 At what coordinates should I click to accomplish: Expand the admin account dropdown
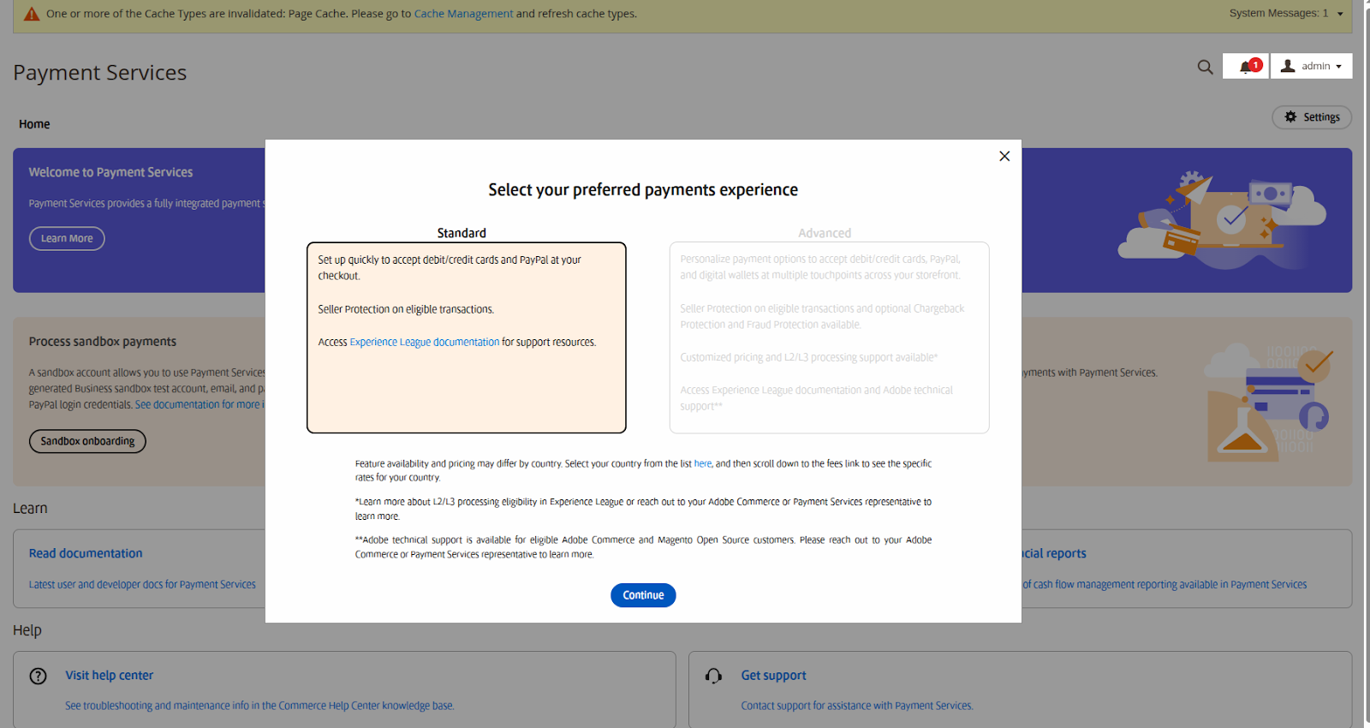click(x=1312, y=66)
